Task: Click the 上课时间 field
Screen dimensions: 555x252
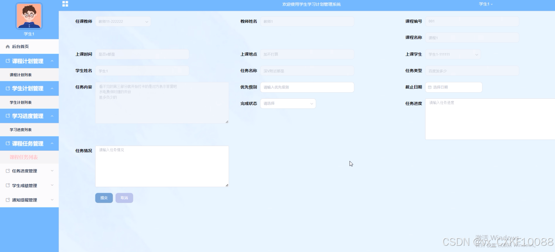Action: [142, 55]
